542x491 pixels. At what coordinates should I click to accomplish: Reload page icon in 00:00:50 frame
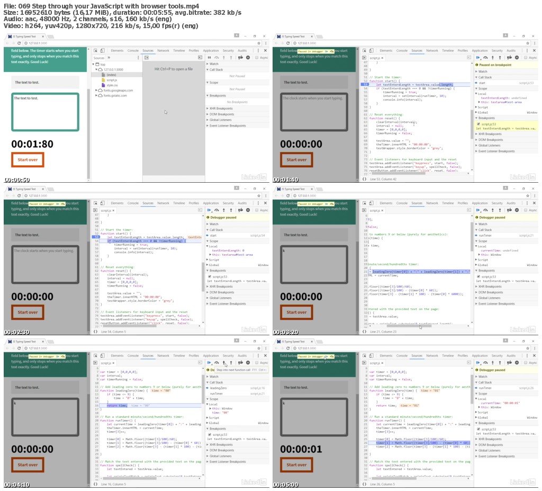tap(19, 43)
